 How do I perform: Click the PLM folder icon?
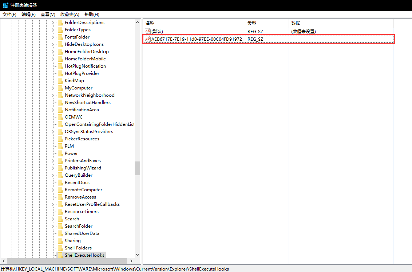tap(60, 146)
